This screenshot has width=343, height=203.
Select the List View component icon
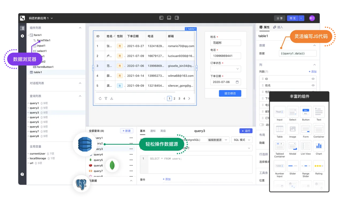point(306,146)
